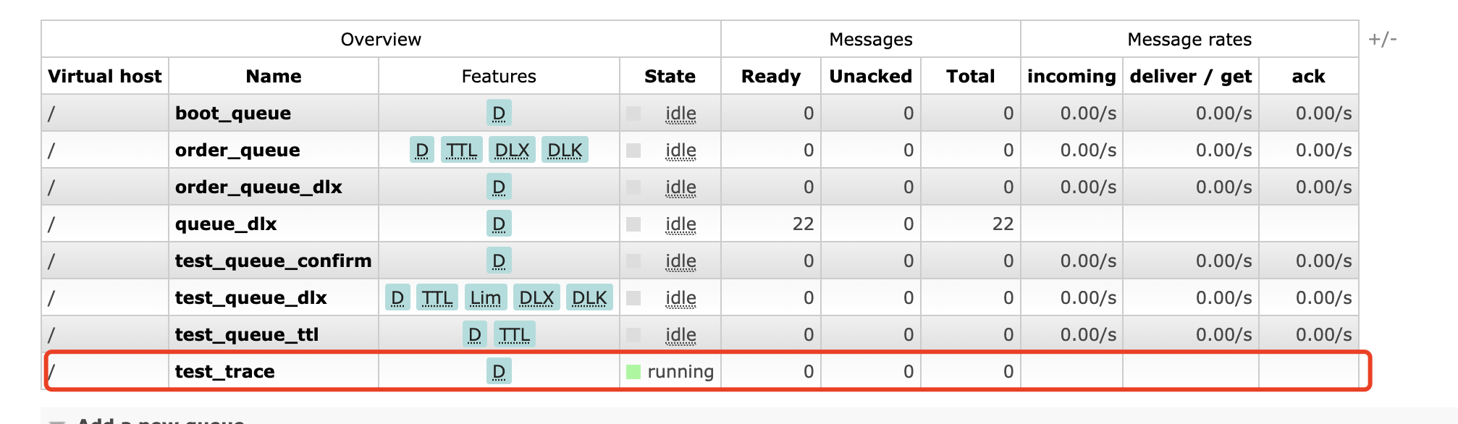Click the DLX badge on order_queue row

pyautogui.click(x=512, y=150)
